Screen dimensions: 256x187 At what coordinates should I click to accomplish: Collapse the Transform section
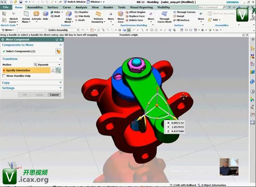pyautogui.click(x=60, y=59)
